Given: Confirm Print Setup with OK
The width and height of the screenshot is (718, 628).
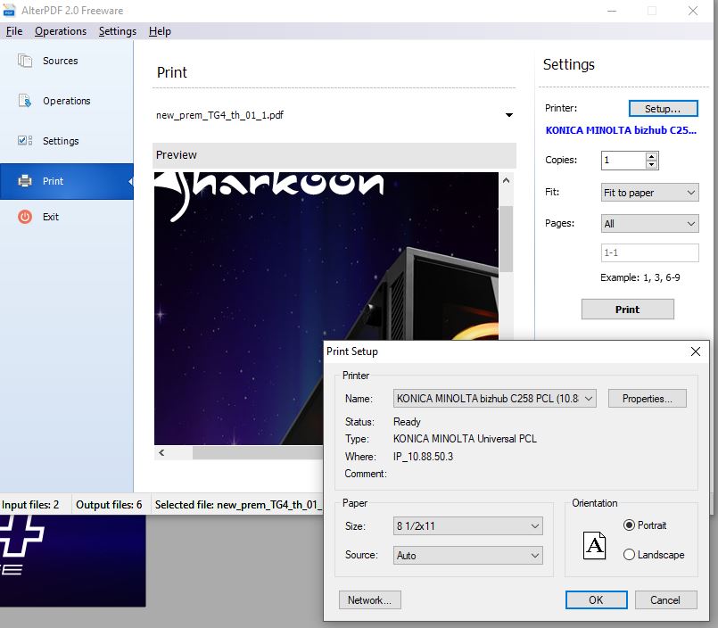Looking at the screenshot, I should 596,600.
